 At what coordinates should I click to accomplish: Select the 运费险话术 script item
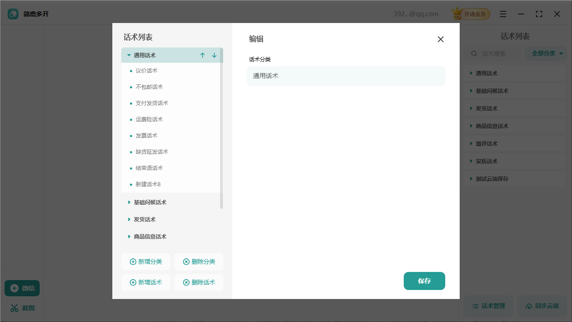pyautogui.click(x=149, y=120)
